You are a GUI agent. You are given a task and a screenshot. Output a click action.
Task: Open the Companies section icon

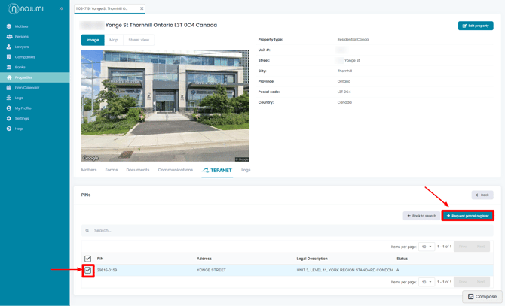(x=9, y=57)
